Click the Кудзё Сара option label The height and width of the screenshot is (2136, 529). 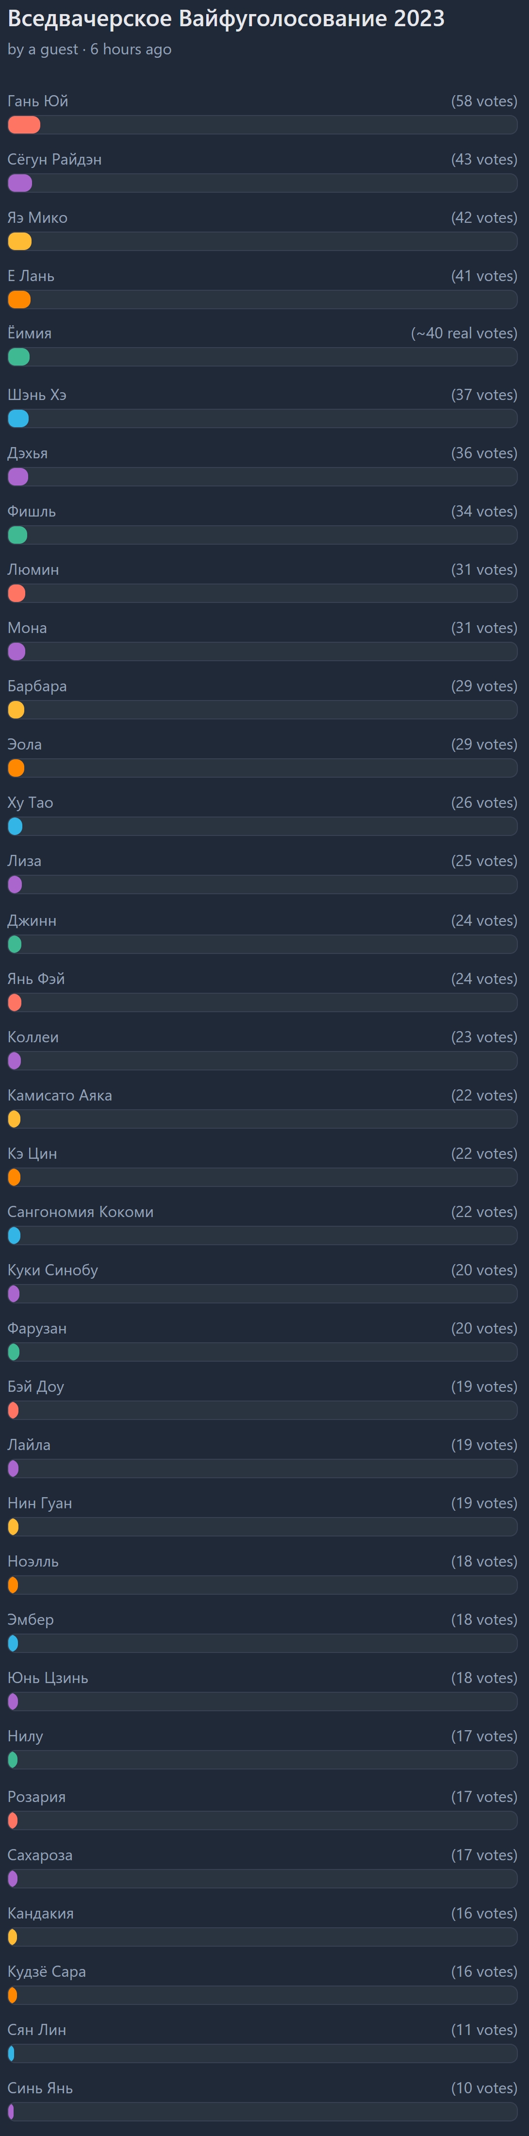[47, 1972]
